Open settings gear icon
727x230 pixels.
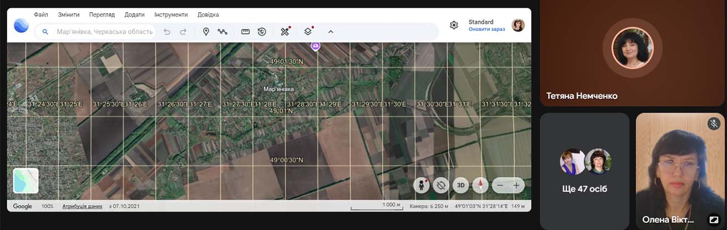click(454, 25)
